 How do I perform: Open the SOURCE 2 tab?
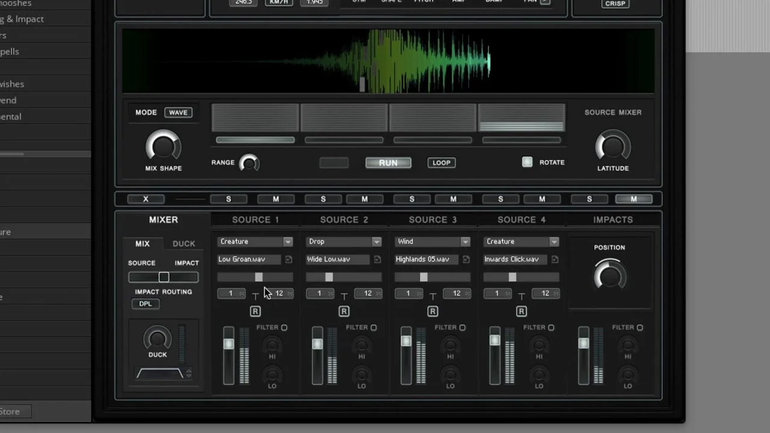pos(344,220)
